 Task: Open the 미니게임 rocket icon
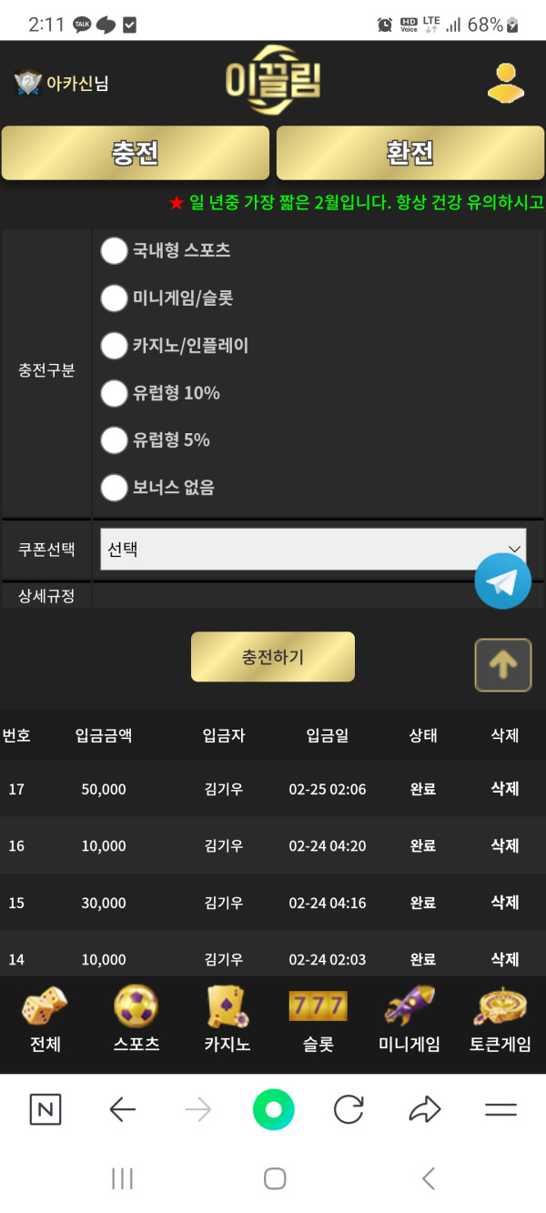pyautogui.click(x=409, y=1007)
